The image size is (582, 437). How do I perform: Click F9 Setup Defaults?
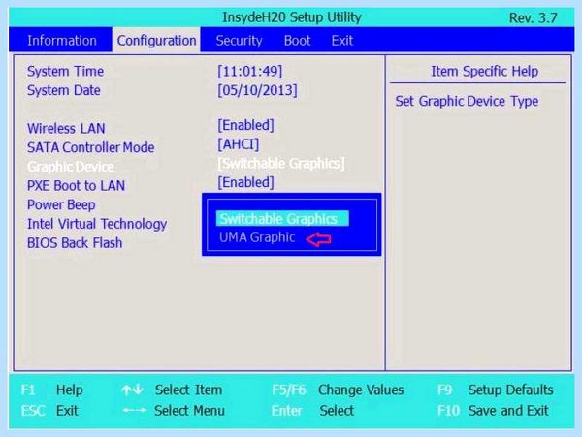[496, 390]
